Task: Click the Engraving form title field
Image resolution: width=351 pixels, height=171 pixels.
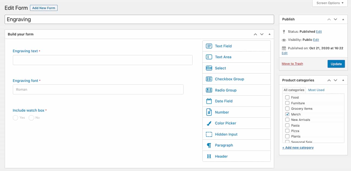Action: (x=139, y=19)
